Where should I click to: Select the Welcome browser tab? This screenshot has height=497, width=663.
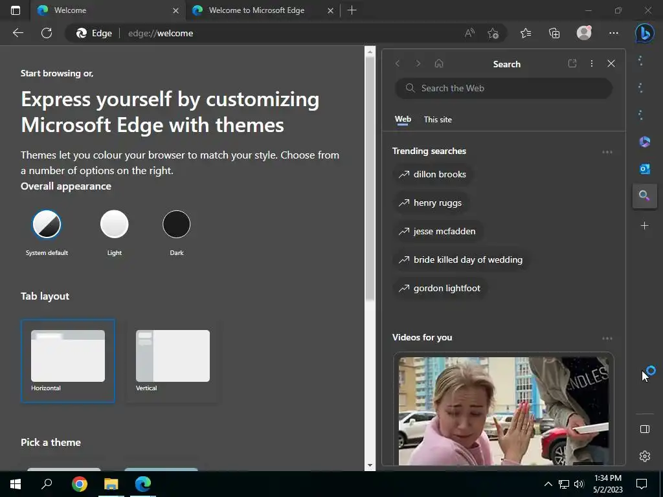coord(108,10)
